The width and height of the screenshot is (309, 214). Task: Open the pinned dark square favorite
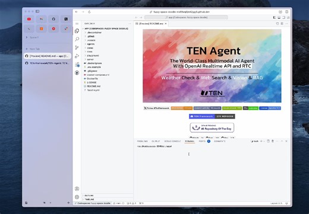66,19
